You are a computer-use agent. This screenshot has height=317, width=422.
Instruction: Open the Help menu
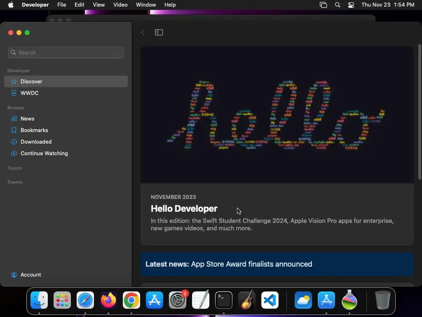click(x=170, y=5)
